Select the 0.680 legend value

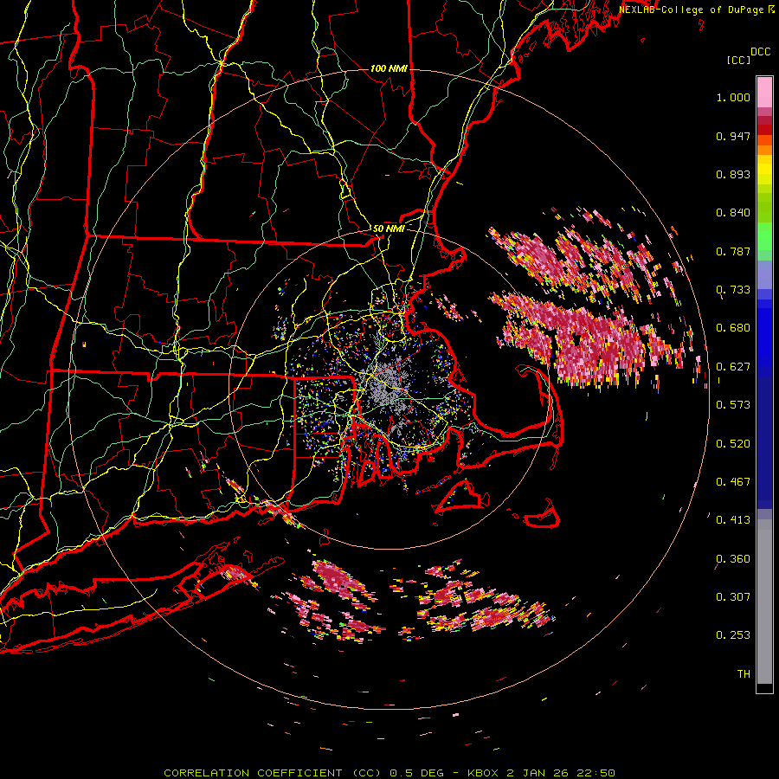733,328
